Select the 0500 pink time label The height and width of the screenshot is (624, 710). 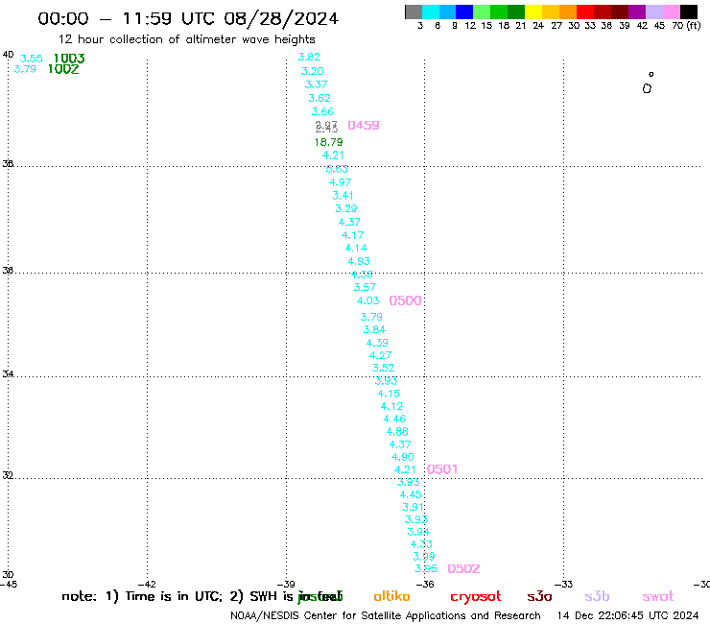click(405, 300)
